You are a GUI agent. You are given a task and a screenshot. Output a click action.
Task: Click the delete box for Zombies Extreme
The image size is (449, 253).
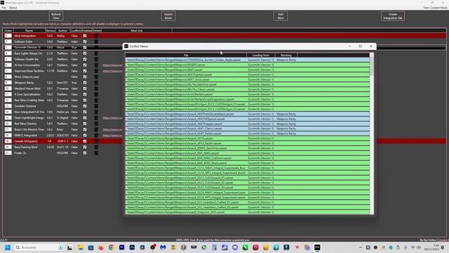pos(96,106)
